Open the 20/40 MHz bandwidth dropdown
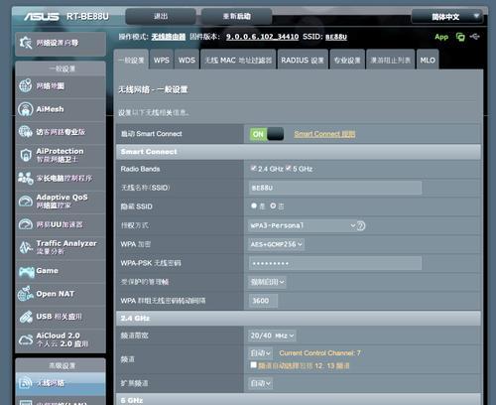496x405 pixels. point(272,336)
